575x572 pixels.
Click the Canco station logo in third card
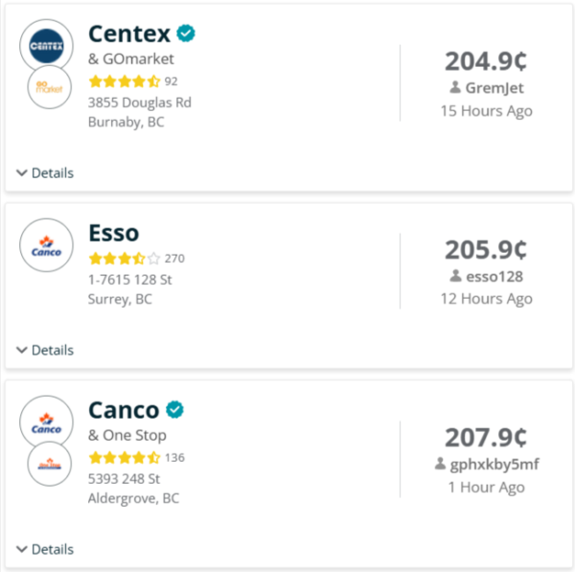click(46, 423)
